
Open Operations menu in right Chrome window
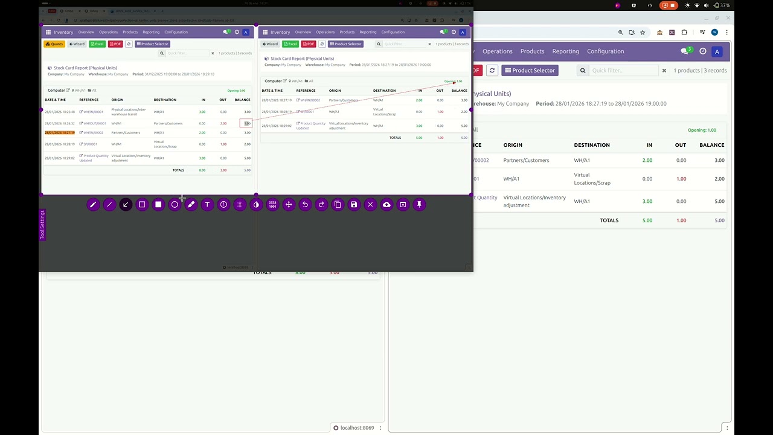point(498,51)
